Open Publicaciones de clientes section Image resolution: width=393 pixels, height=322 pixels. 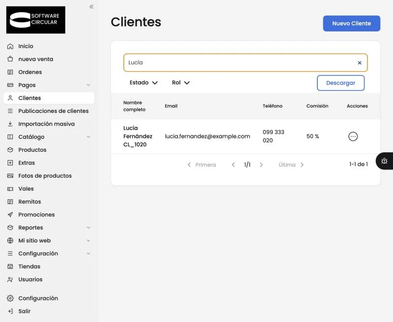tap(54, 111)
